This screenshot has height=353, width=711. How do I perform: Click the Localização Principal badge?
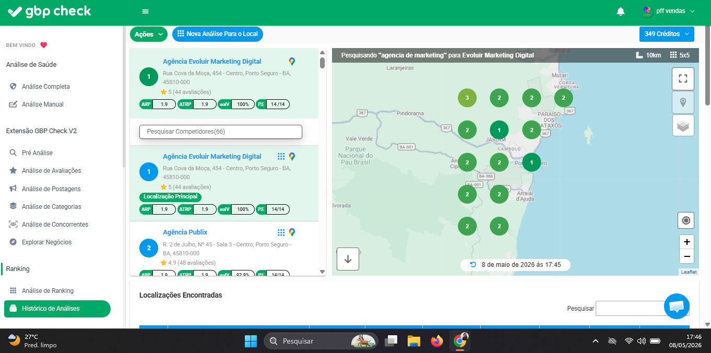coord(170,197)
